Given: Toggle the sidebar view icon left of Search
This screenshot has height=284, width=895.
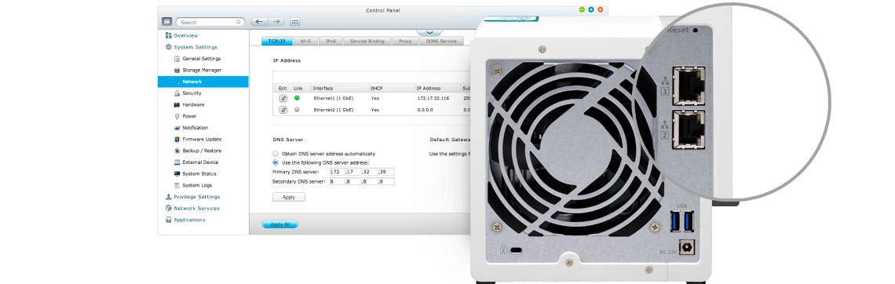Looking at the screenshot, I should coord(166,22).
